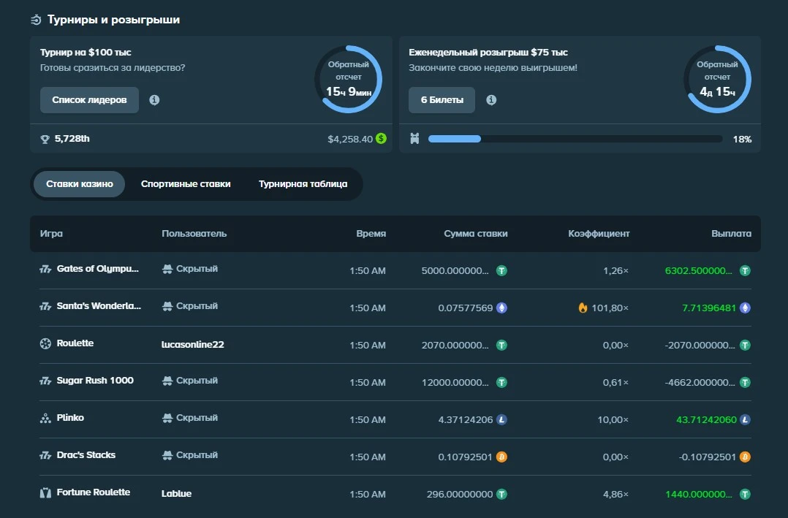Select the Ставки казино tab
This screenshot has width=788, height=518.
(x=79, y=184)
